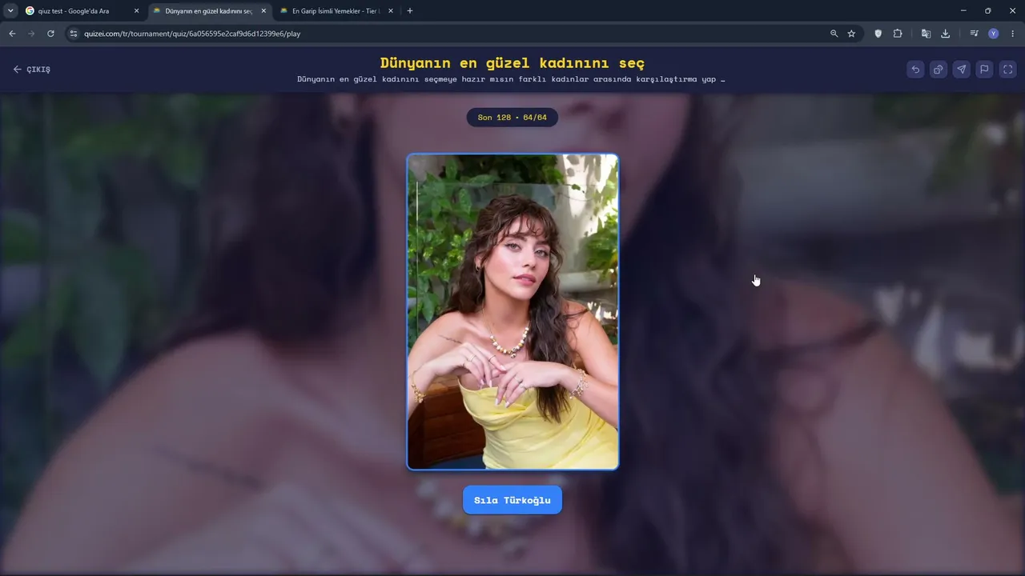
Task: Close the Dünyanın en güzel kadınını tab
Action: coord(263,11)
